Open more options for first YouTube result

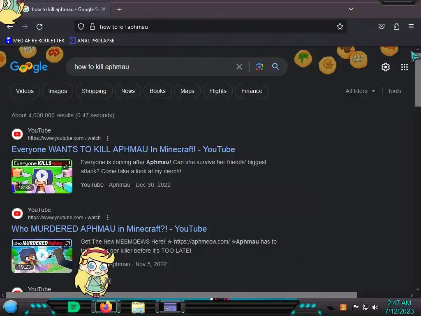pyautogui.click(x=108, y=138)
